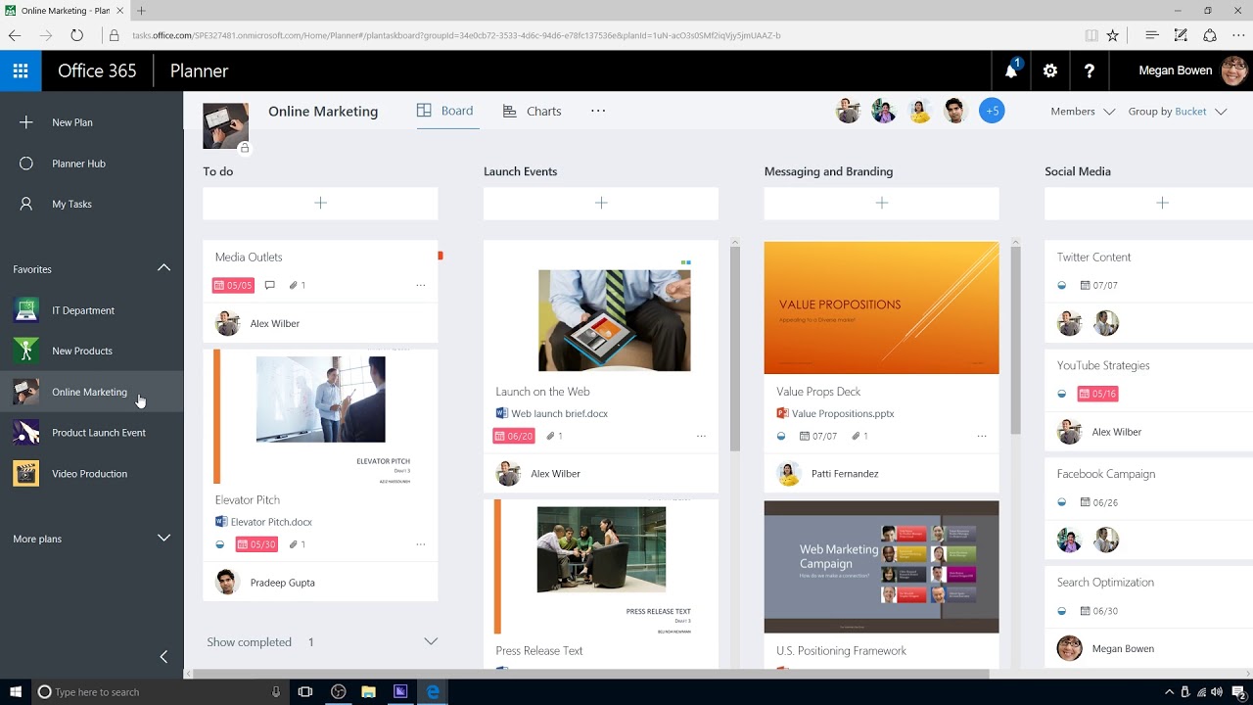Collapse the left navigation pane
The width and height of the screenshot is (1253, 705).
coord(163,657)
